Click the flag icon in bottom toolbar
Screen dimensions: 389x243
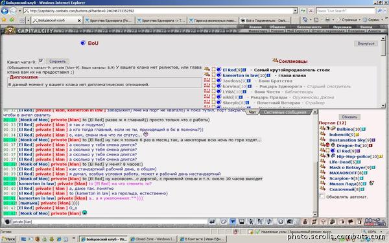pyautogui.click(x=351, y=222)
